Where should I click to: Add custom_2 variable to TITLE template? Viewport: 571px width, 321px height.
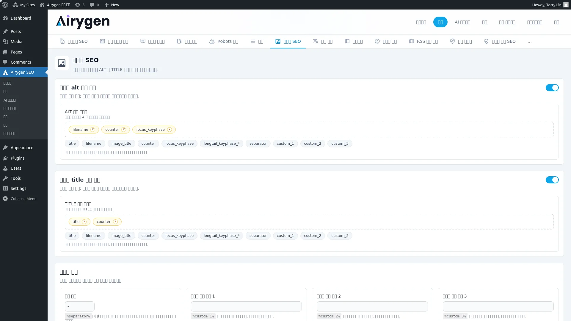[x=313, y=236]
